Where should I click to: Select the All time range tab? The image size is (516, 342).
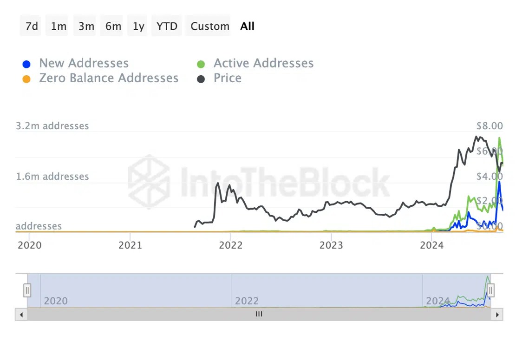coord(247,26)
